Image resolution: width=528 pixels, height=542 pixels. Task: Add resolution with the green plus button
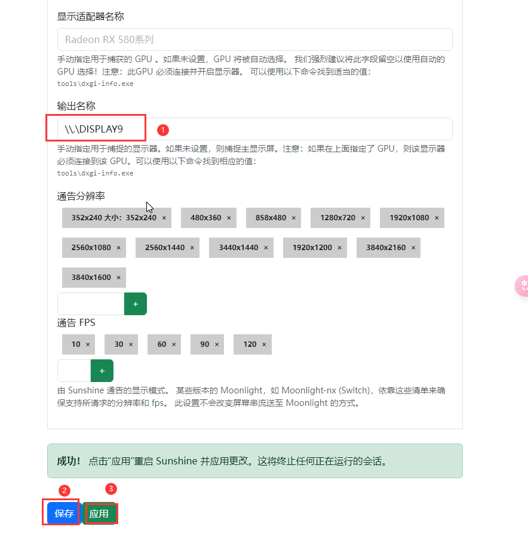(x=136, y=304)
